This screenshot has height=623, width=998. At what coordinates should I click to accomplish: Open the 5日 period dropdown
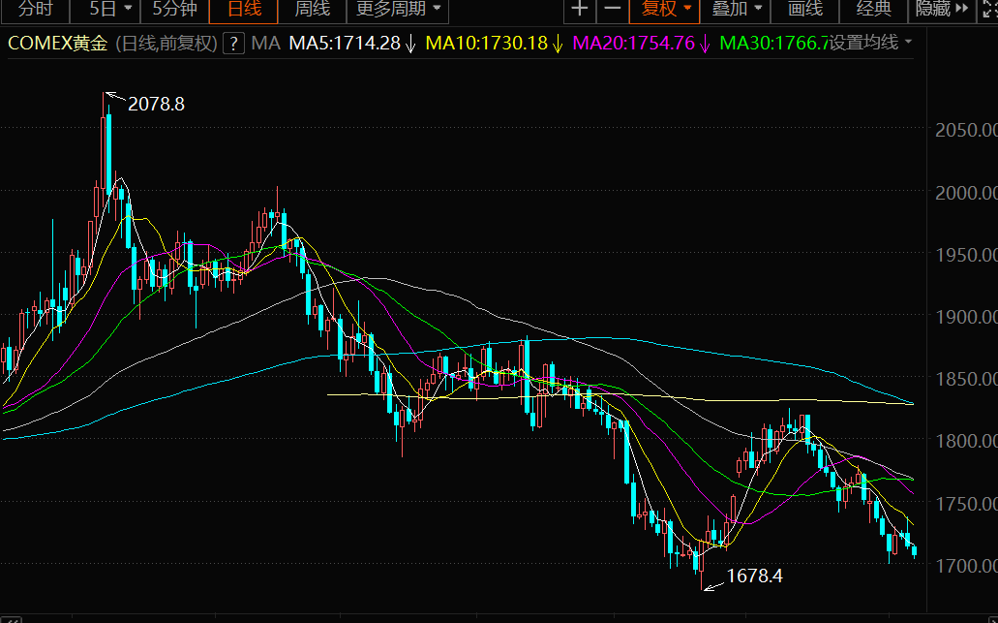click(108, 10)
